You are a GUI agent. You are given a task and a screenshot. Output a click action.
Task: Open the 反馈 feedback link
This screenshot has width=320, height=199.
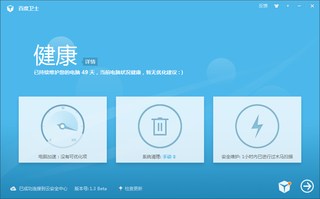[263, 6]
